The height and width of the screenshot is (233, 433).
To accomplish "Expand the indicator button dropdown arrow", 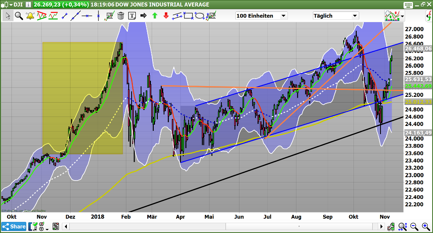I will (402, 16).
